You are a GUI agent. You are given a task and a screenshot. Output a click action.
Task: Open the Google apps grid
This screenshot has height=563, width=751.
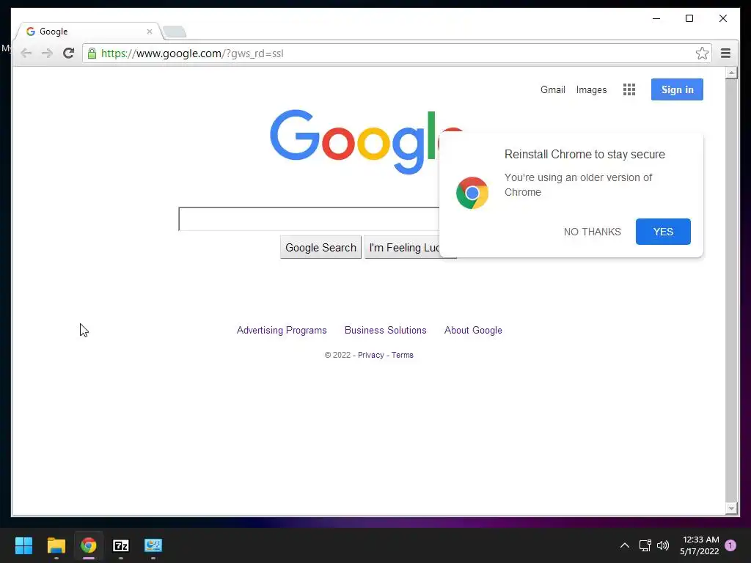629,89
